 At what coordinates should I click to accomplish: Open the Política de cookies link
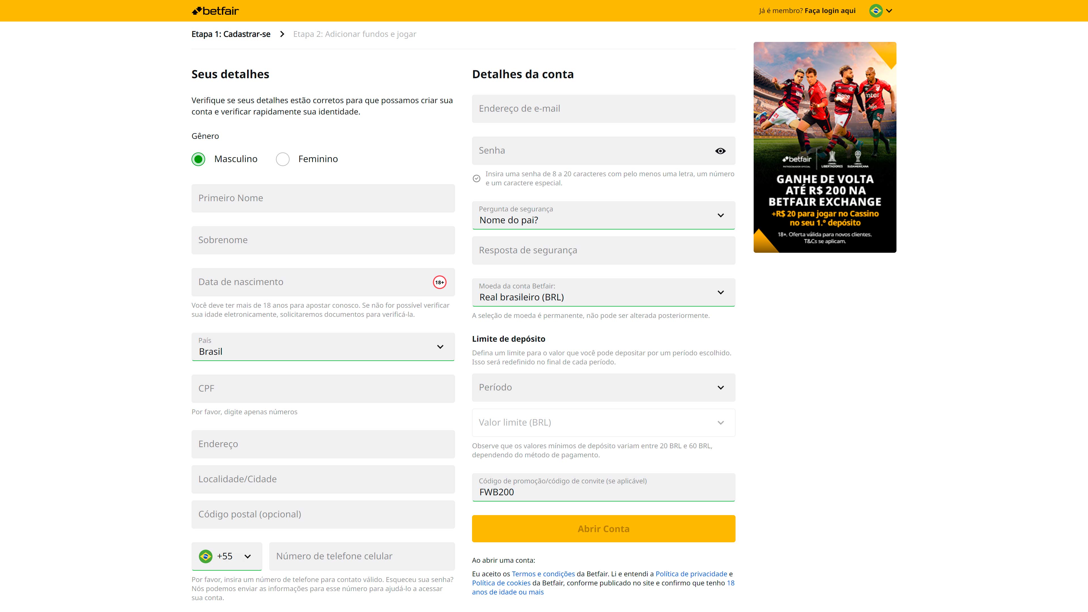[501, 583]
